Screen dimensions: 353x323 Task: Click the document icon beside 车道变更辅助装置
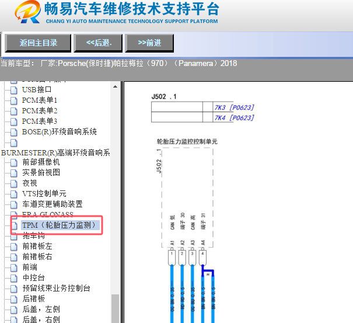coord(14,204)
